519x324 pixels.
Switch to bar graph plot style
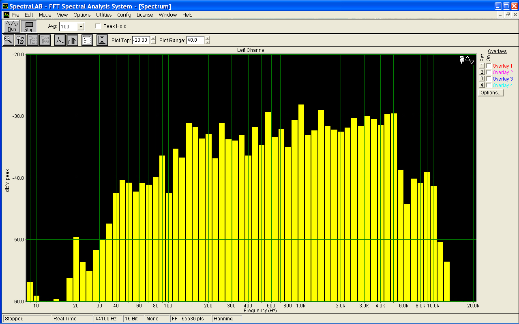[72, 40]
